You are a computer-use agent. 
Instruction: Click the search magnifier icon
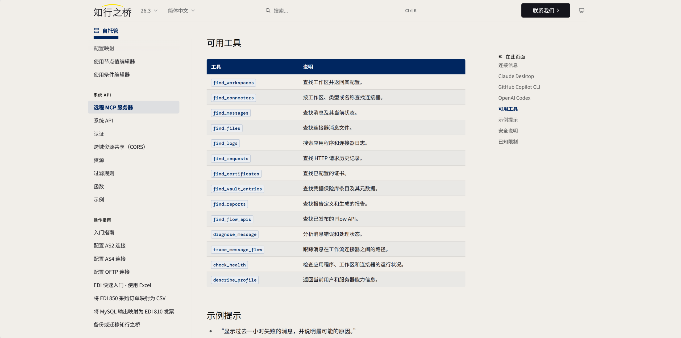[268, 10]
